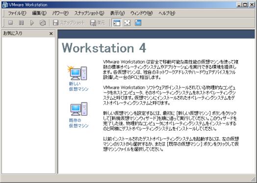Open the ヘルプ(H) menu
Screen dimensions: 257x183
click(x=167, y=13)
